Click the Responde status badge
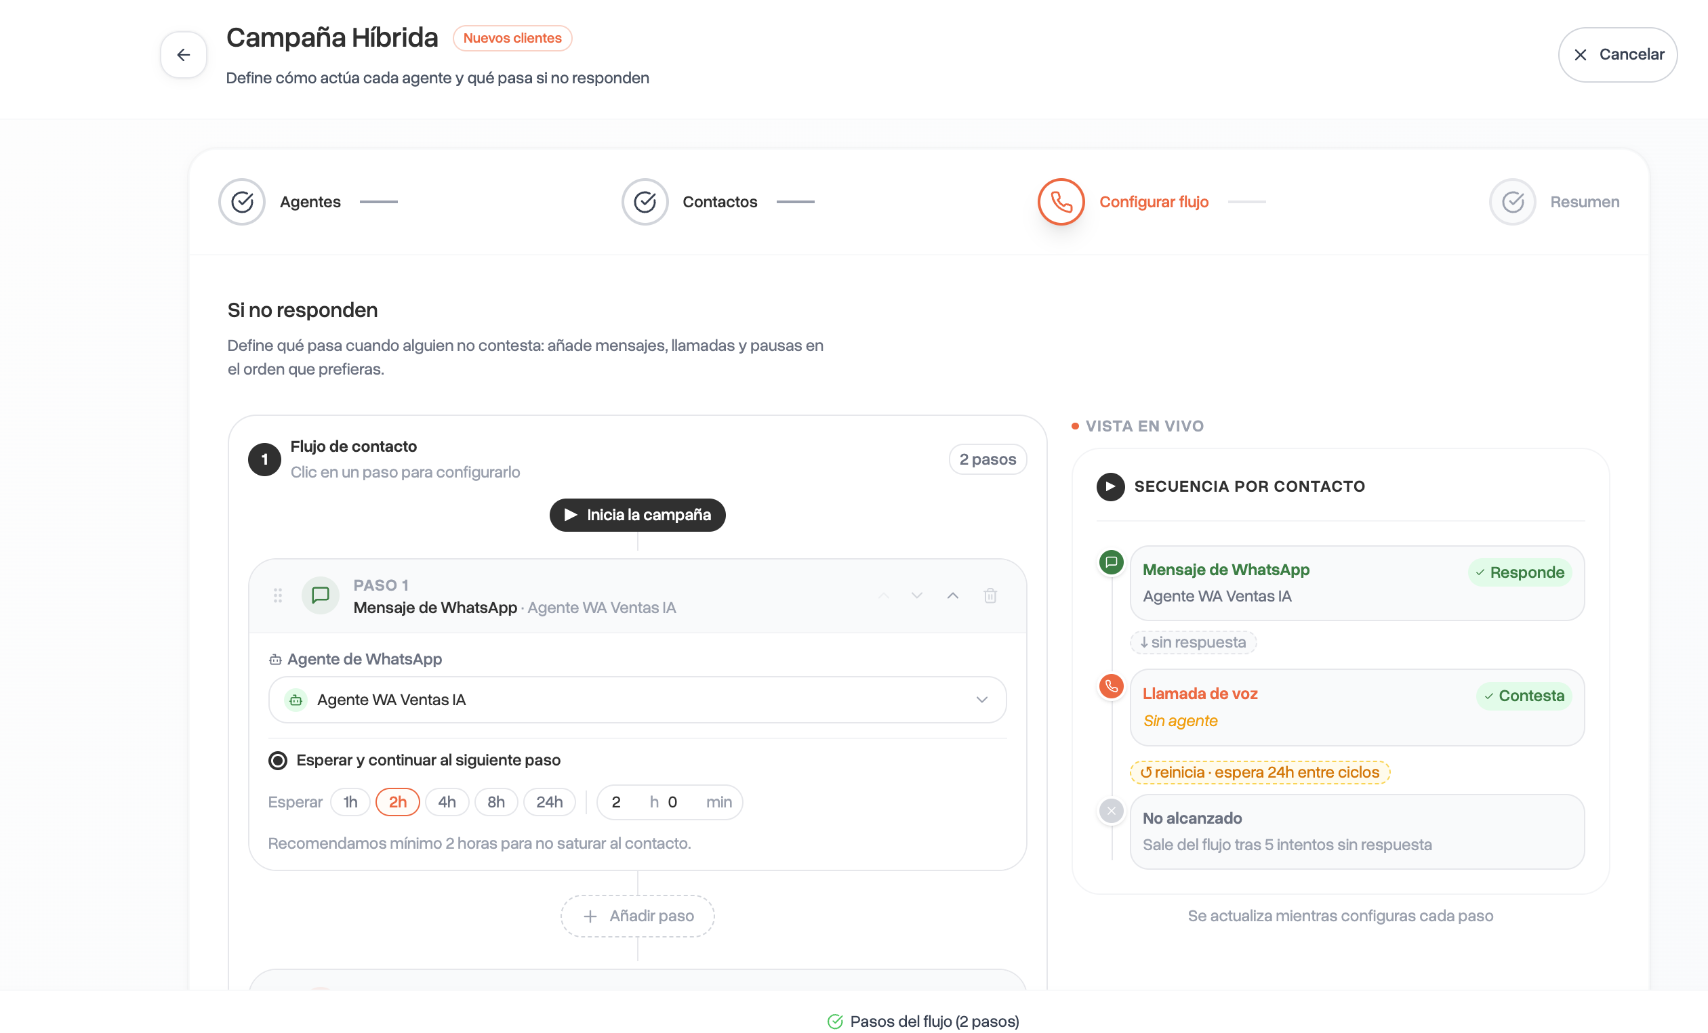 pos(1520,573)
